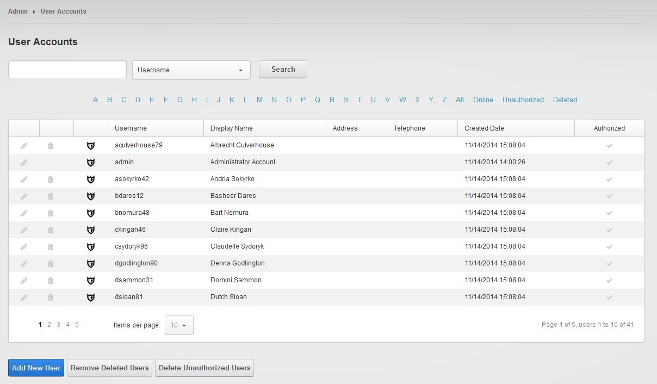Viewport: 657px width, 384px height.
Task: Show Deleted users filter
Action: pos(565,100)
